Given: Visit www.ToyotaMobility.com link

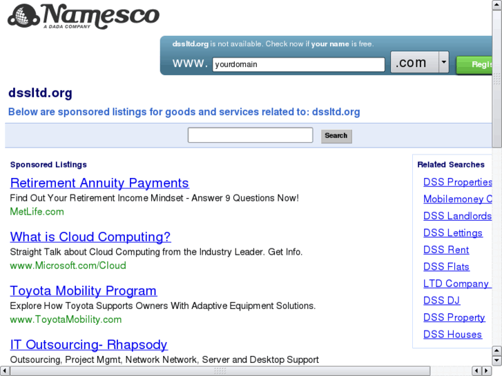Looking at the screenshot, I should [x=66, y=319].
